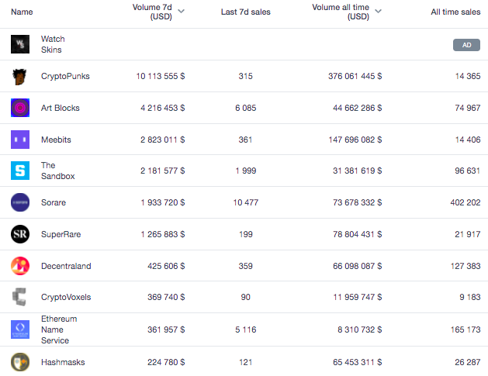
Task: Click the Name column header
Action: (x=22, y=12)
